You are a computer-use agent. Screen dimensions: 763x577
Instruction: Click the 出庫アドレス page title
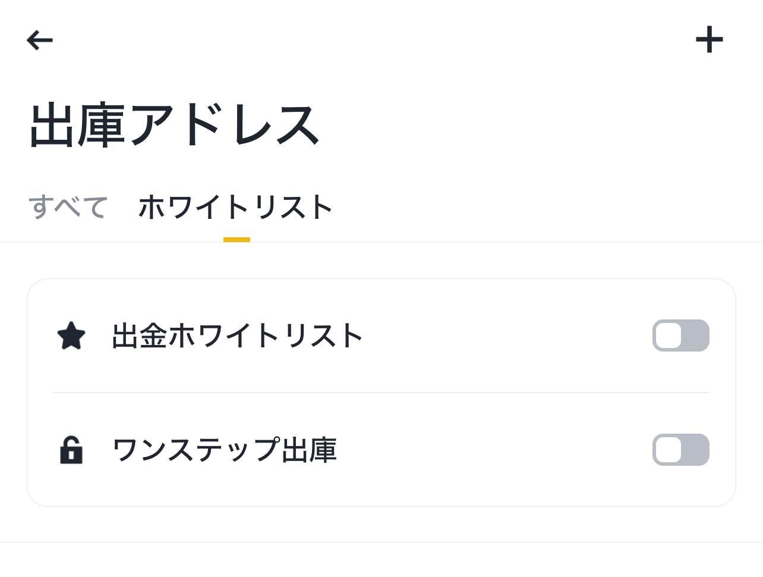(175, 125)
